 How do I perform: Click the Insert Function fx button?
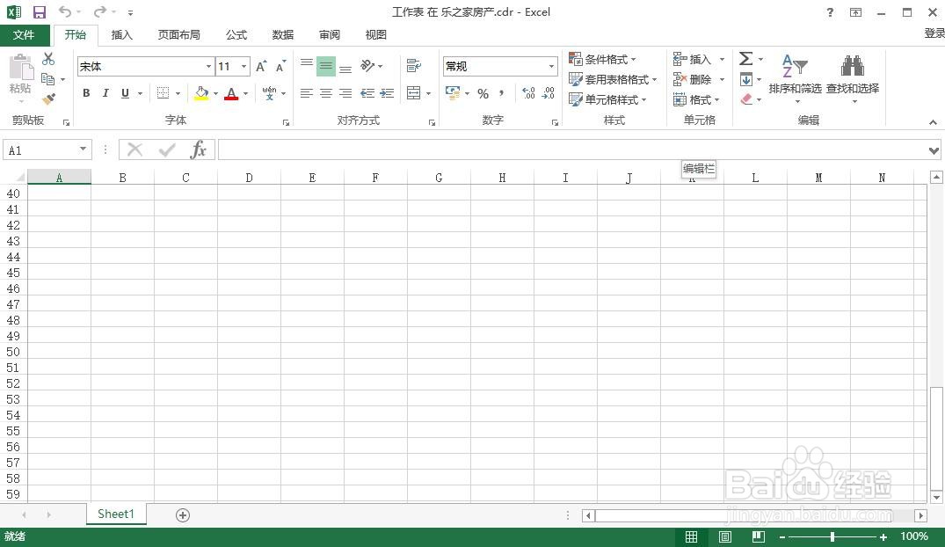[x=199, y=150]
